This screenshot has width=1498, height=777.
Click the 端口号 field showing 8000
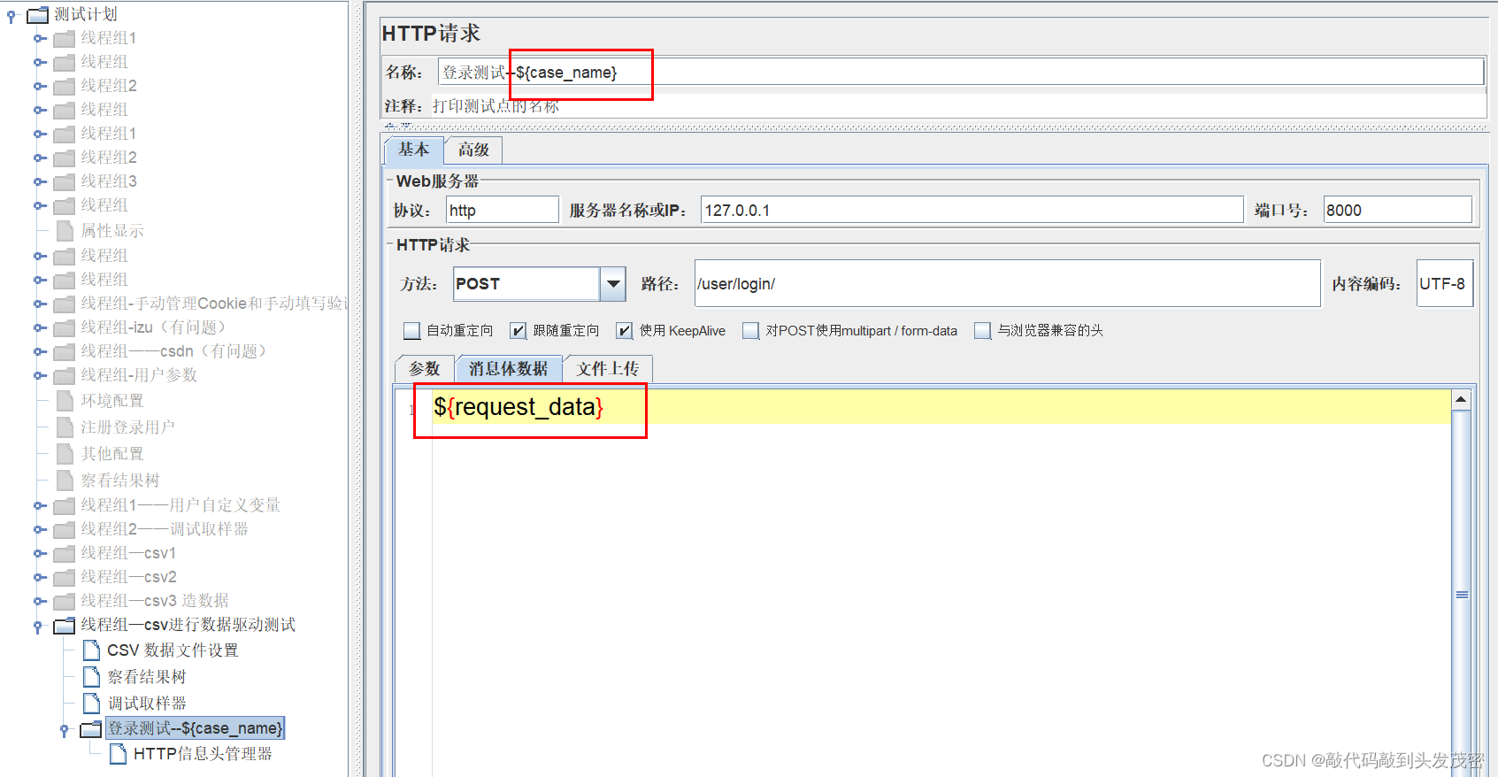tap(1398, 211)
